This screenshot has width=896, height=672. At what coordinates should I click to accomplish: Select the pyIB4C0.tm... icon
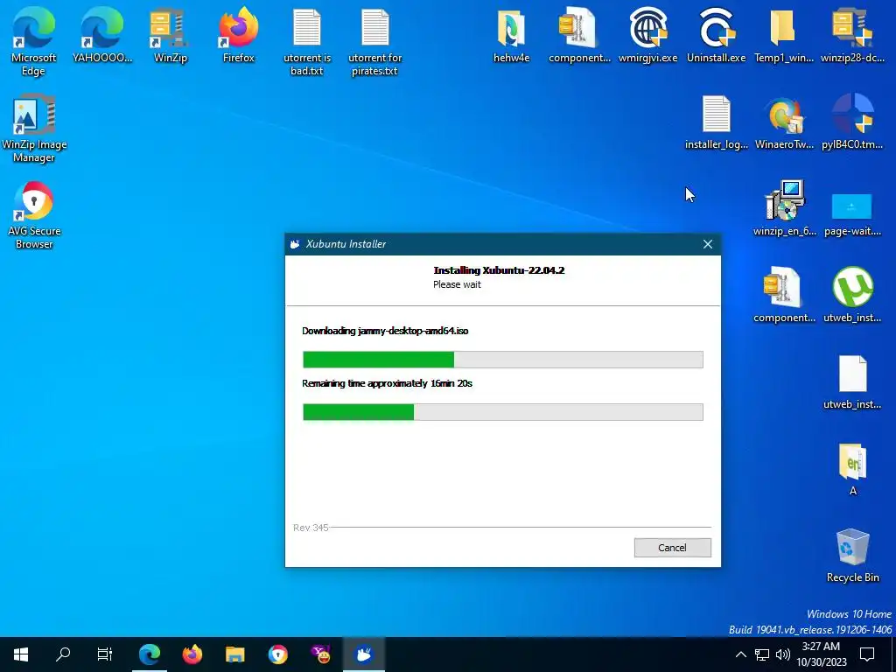click(x=852, y=122)
